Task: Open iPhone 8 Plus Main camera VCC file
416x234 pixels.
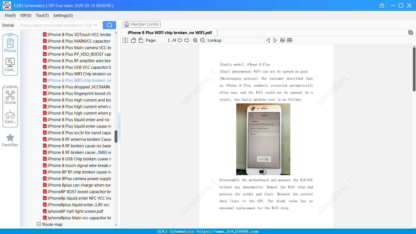Action: click(x=77, y=47)
